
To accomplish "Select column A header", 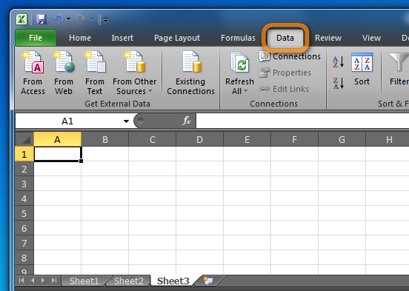I will [x=57, y=139].
